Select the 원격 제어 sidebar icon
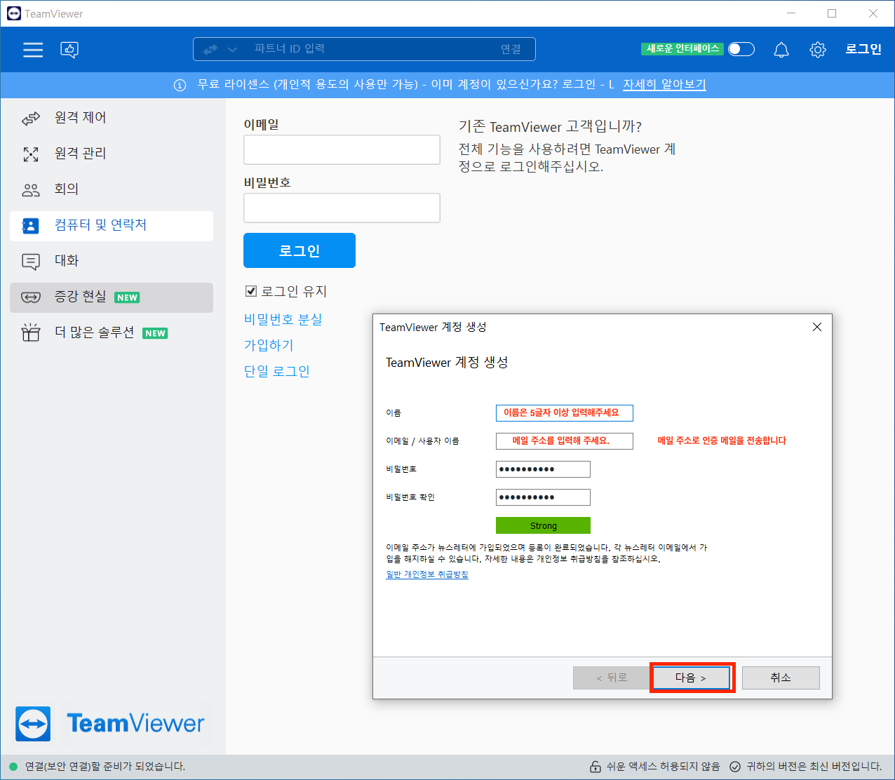This screenshot has height=780, width=895. click(x=31, y=118)
